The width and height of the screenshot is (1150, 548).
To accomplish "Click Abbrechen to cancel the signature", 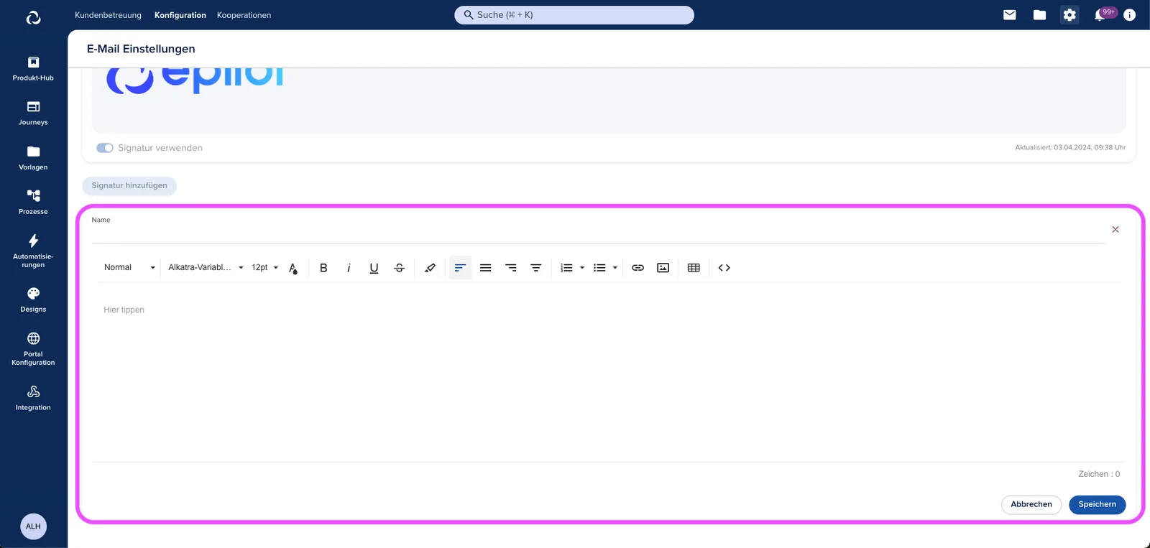I will click(x=1031, y=505).
